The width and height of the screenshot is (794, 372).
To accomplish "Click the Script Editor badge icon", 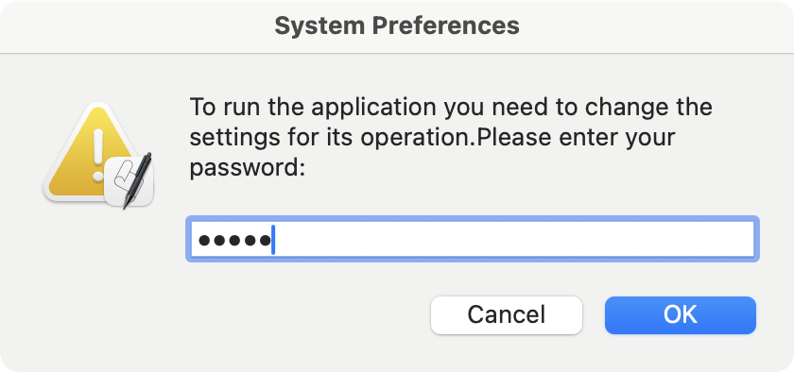I will tap(129, 180).
